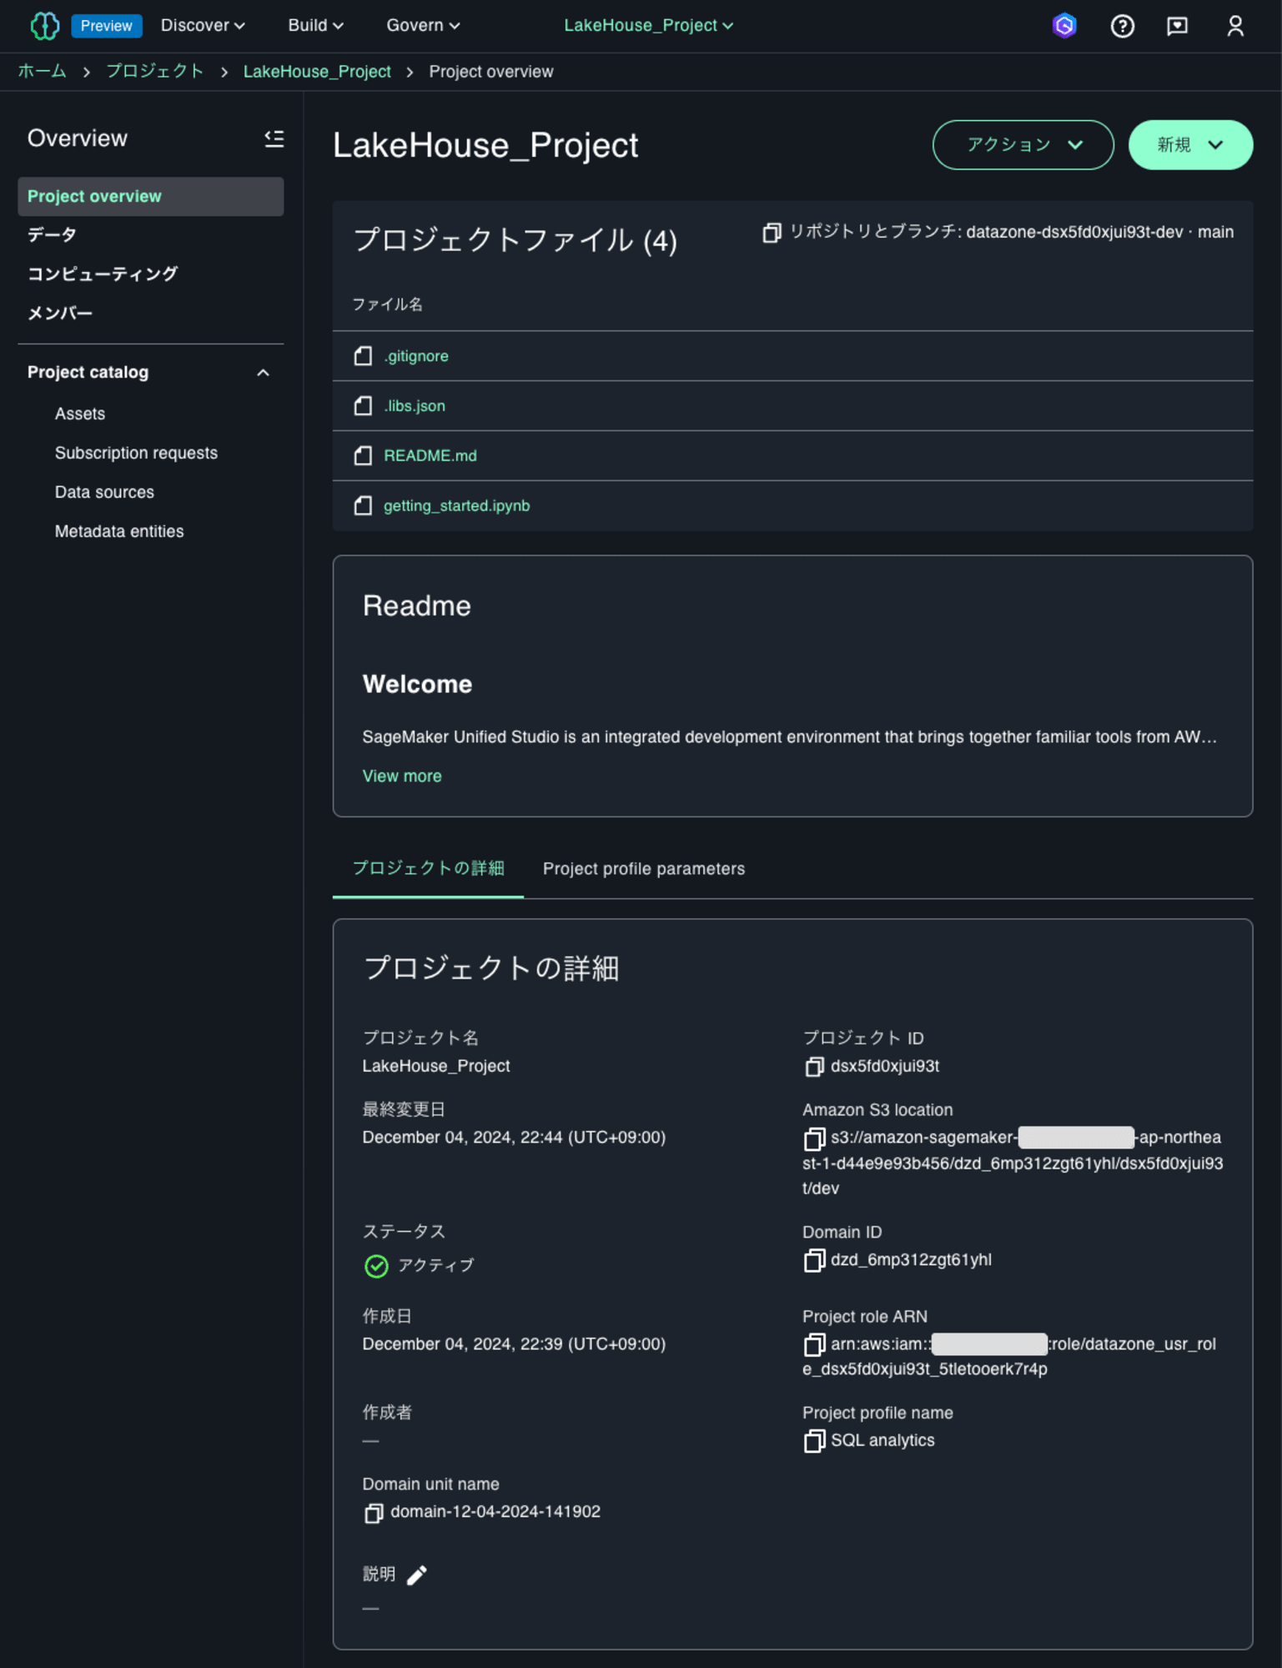Open メンバー in the sidebar
This screenshot has height=1668, width=1282.
(60, 314)
